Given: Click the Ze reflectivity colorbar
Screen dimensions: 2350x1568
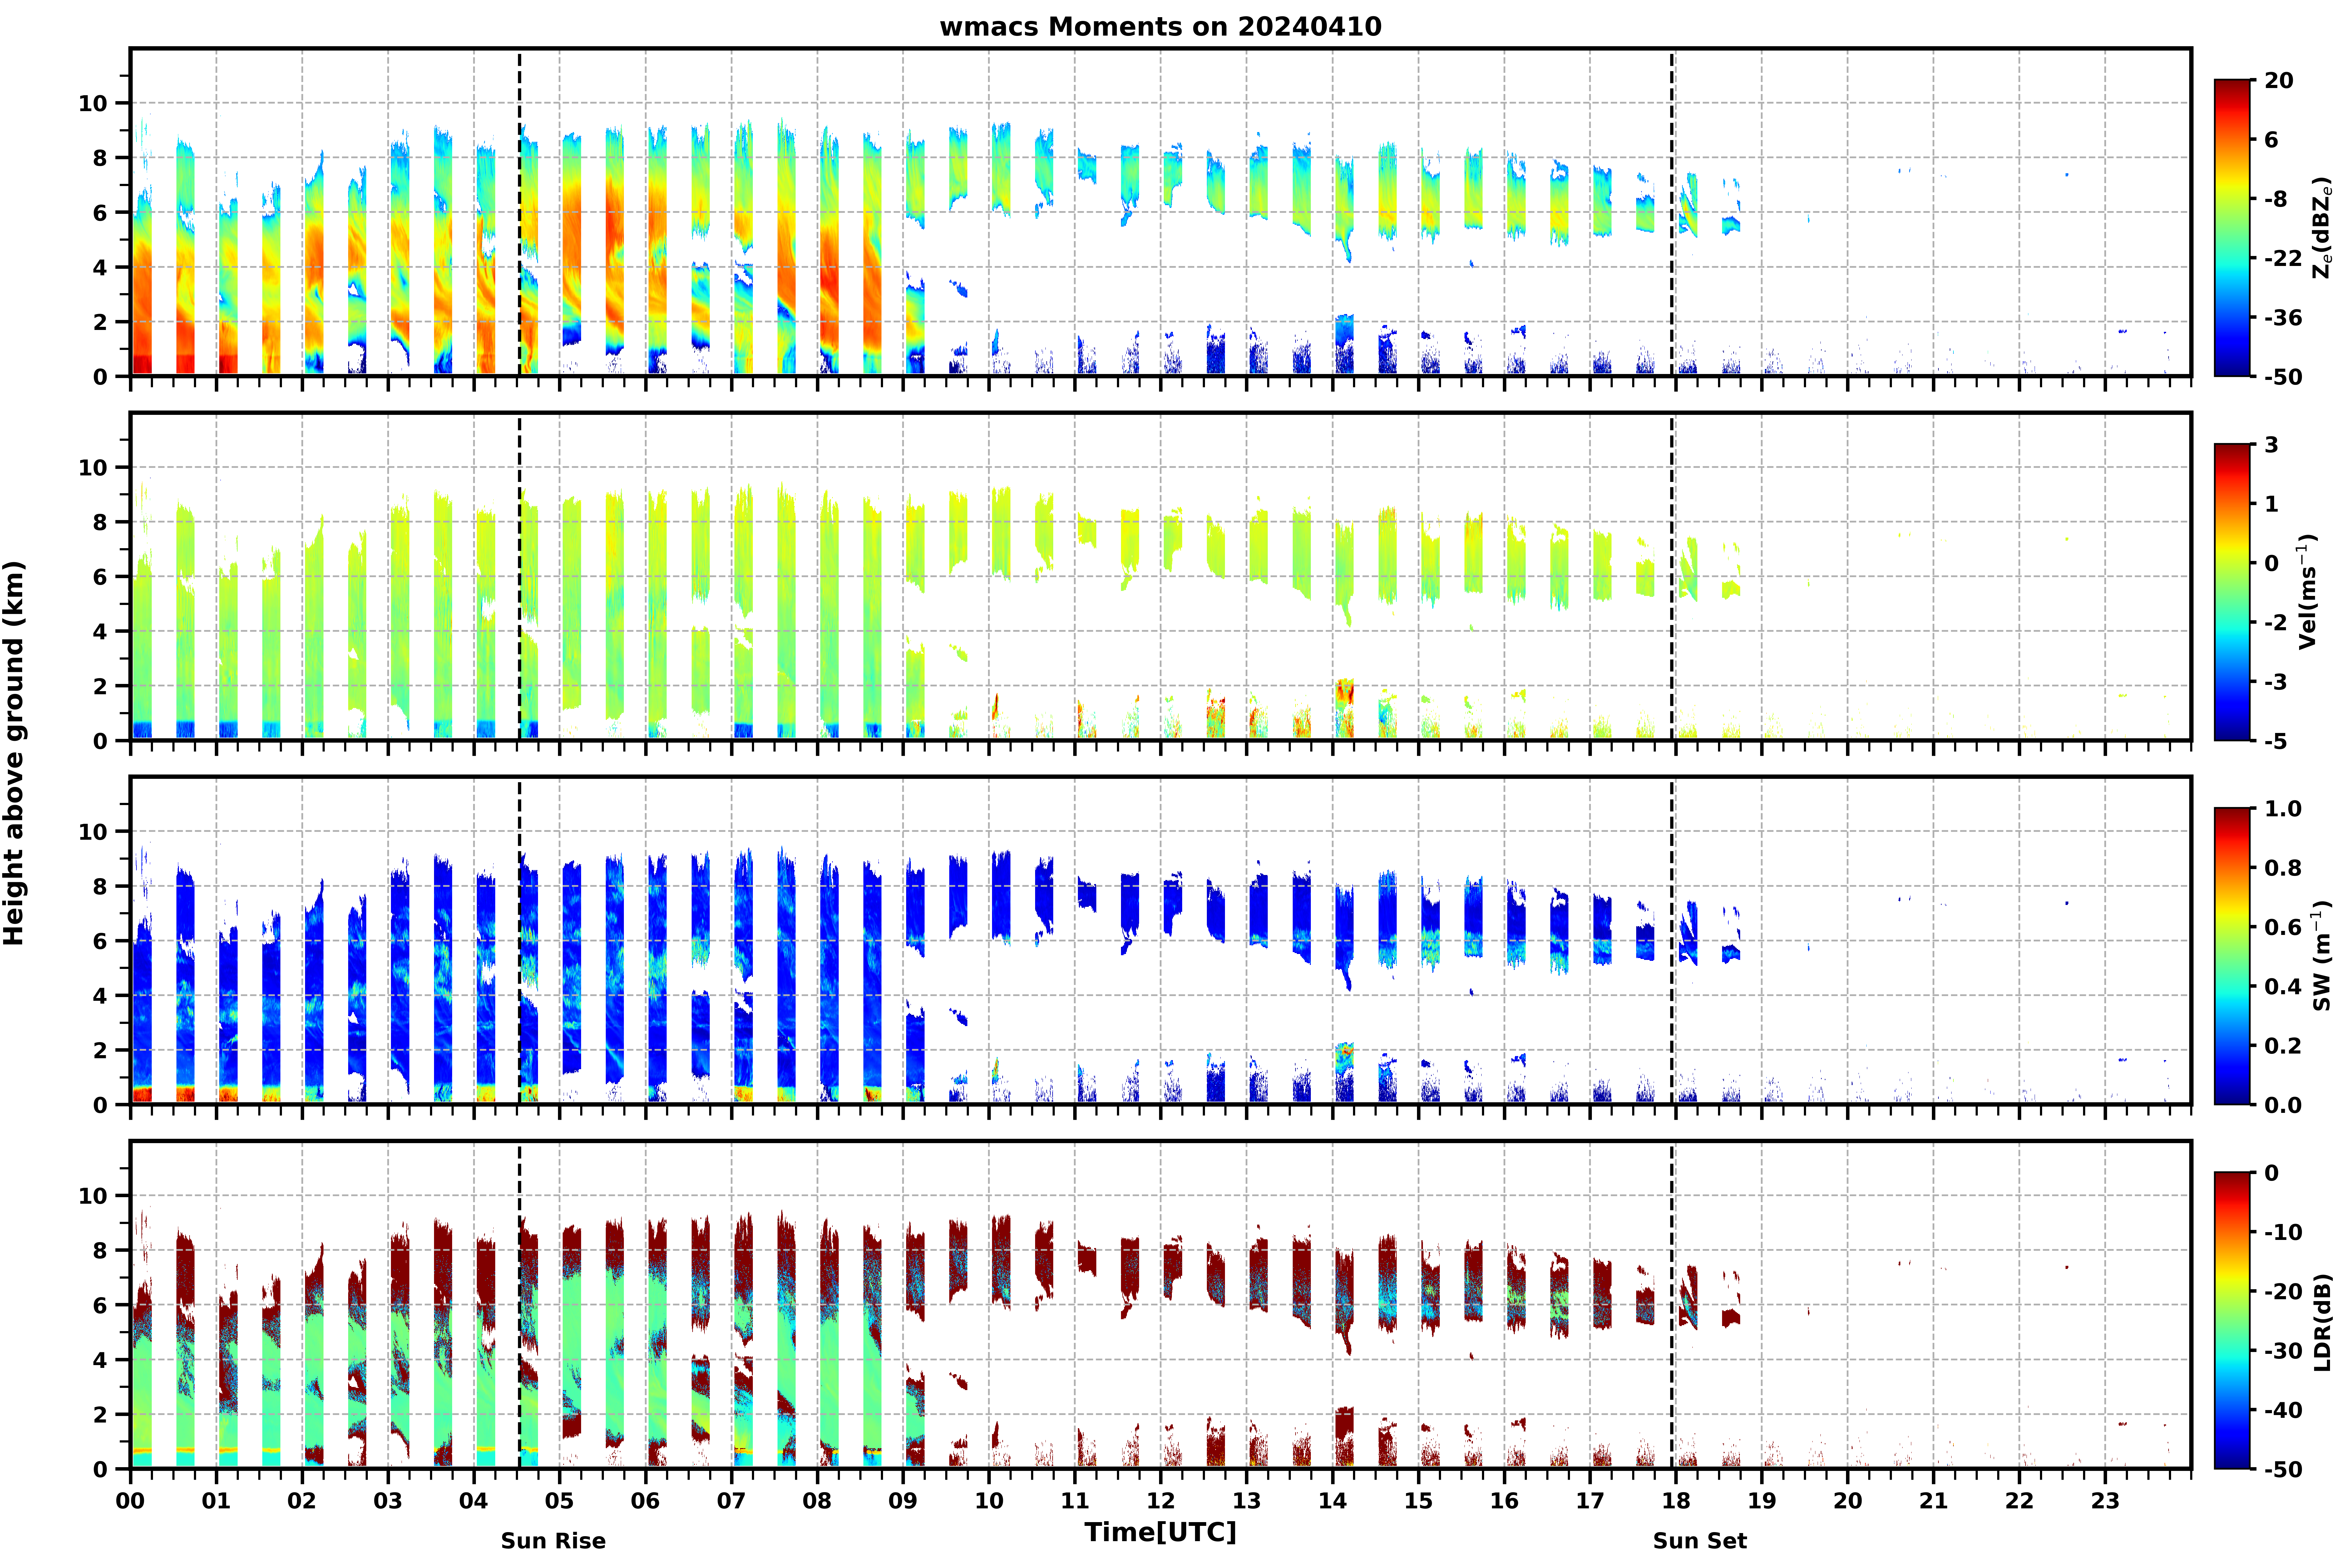Looking at the screenshot, I should pos(2232,228).
